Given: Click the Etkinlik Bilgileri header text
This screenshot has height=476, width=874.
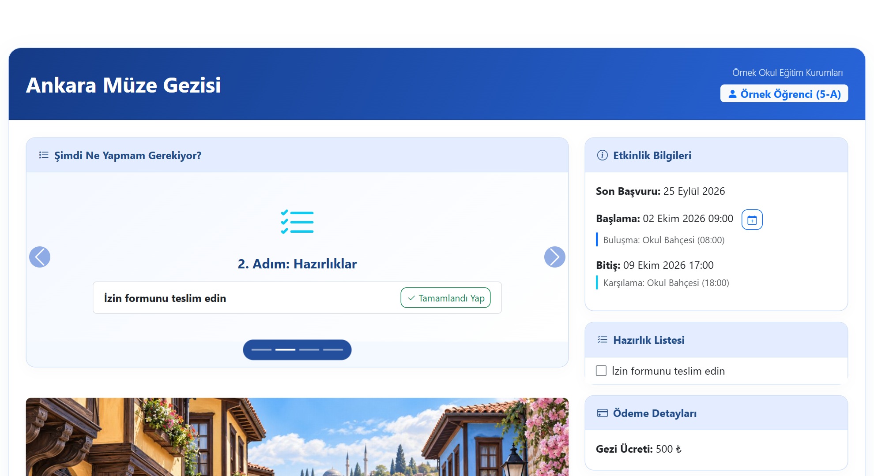Looking at the screenshot, I should pyautogui.click(x=652, y=155).
